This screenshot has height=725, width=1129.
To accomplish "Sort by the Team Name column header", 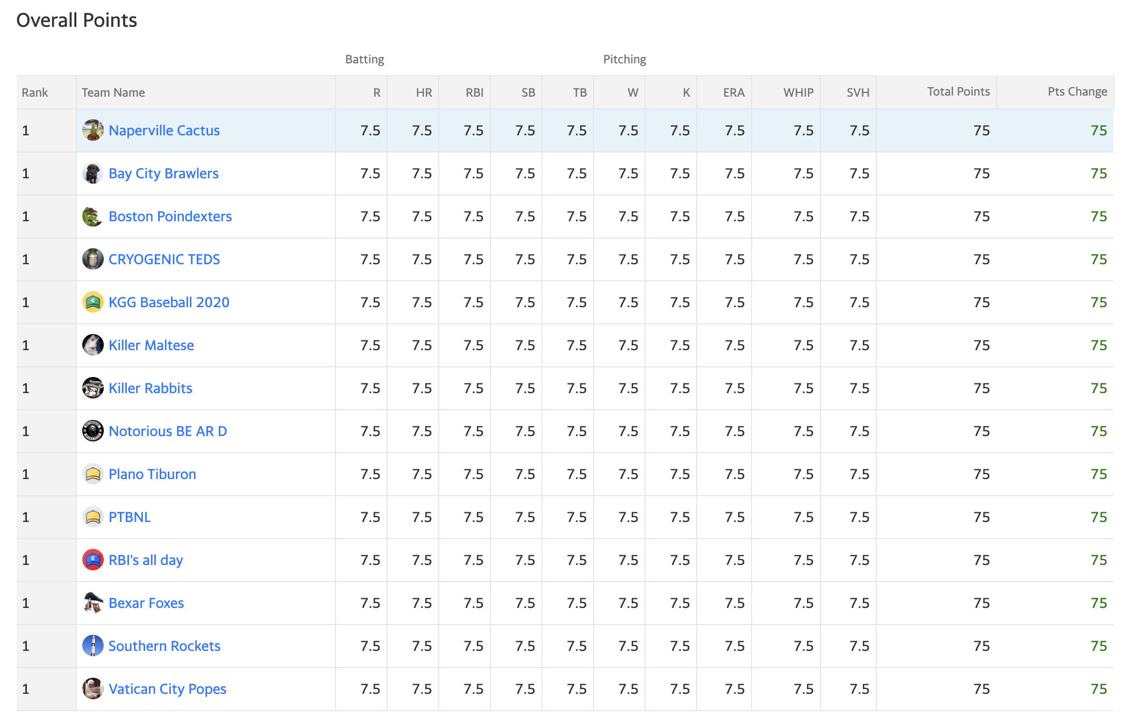I will (x=113, y=92).
